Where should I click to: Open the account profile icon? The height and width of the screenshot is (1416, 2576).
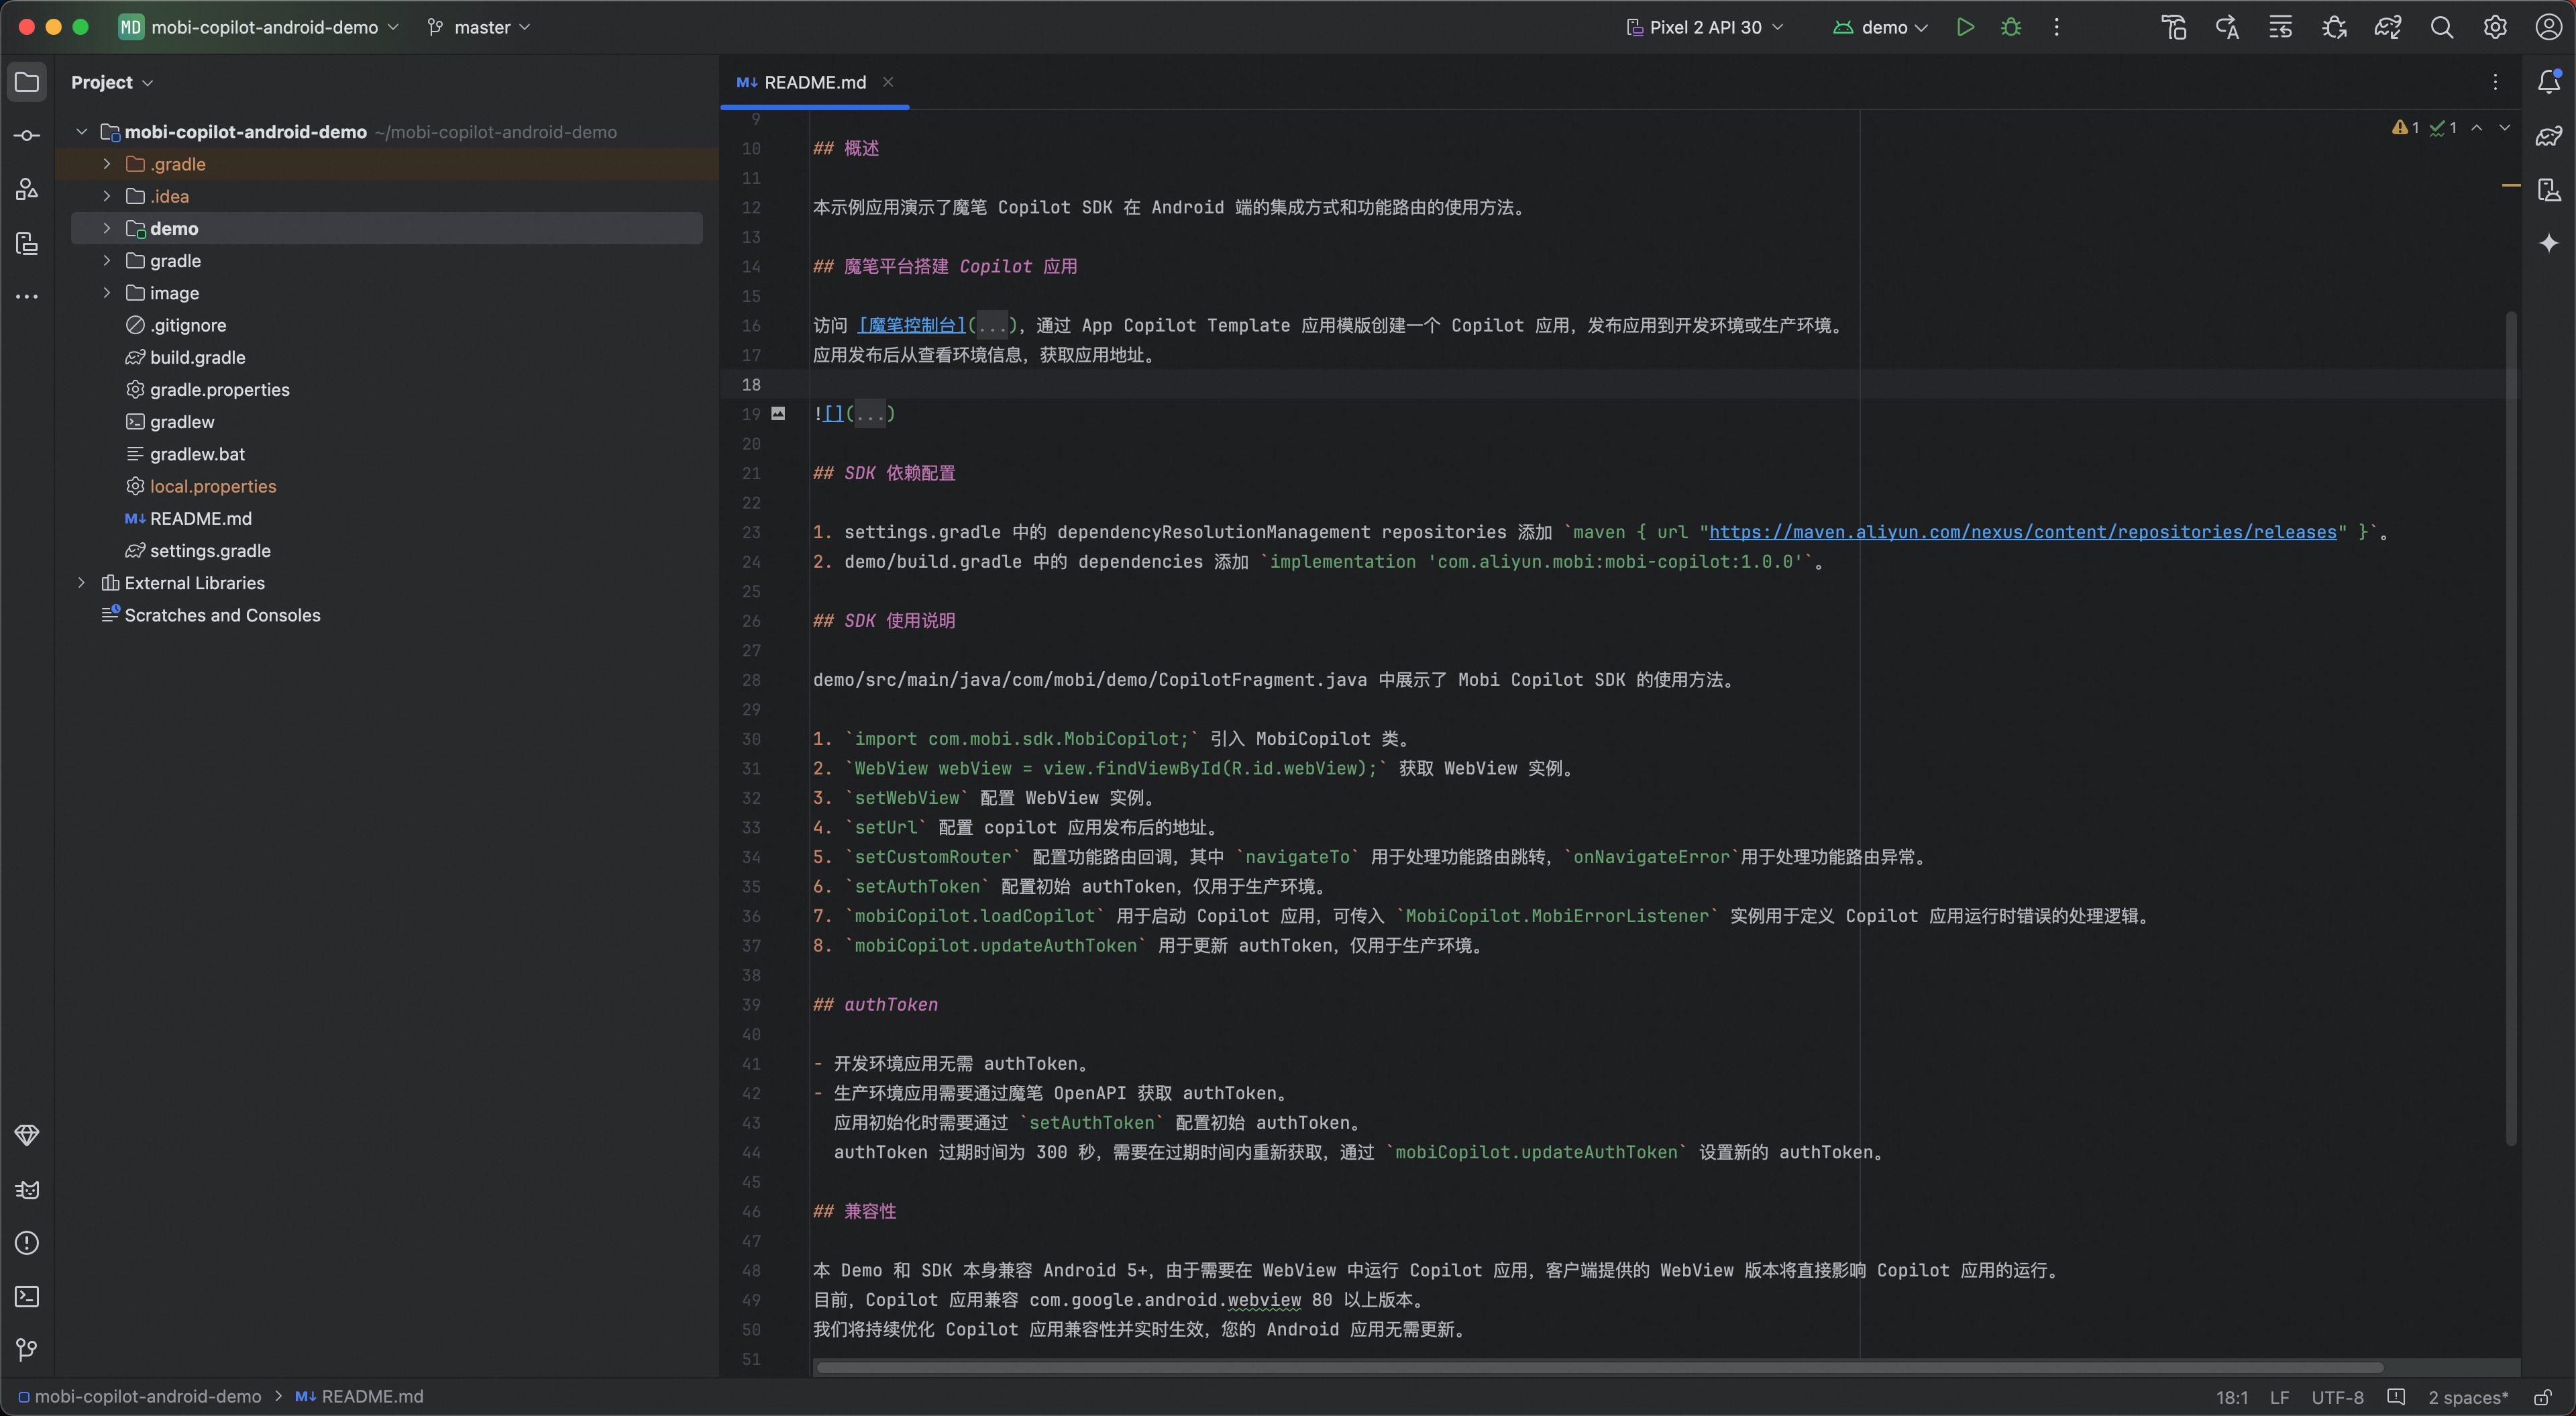pyautogui.click(x=2549, y=27)
